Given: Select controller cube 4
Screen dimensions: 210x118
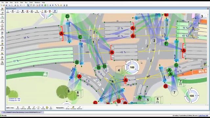Looking at the screenshot, I should point(119,70).
